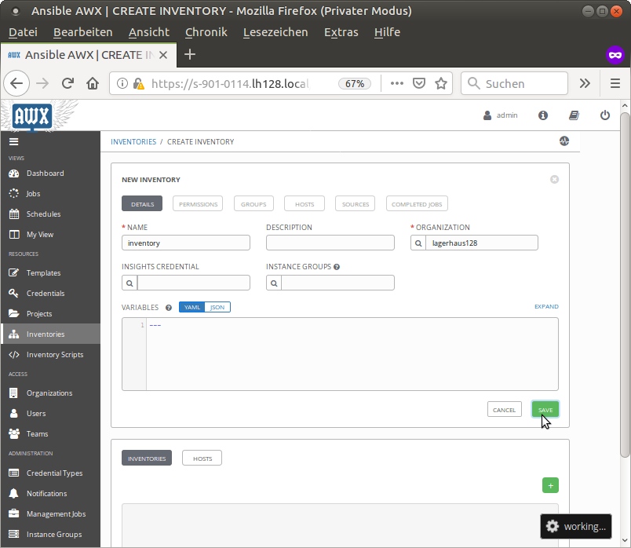Open organization lookup search
Viewport: 631px width, 548px height.
(418, 243)
